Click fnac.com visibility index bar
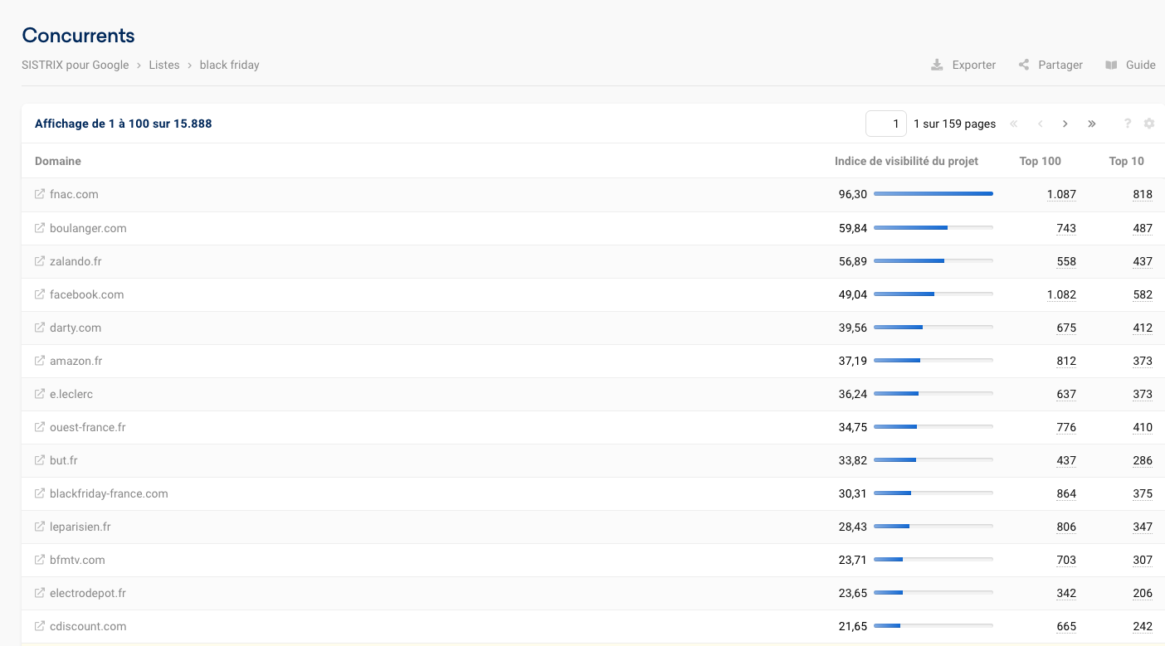1165x646 pixels. (933, 194)
